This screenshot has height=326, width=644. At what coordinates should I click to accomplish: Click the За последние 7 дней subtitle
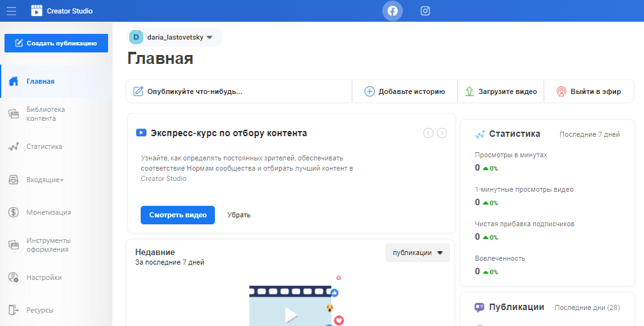coord(169,262)
